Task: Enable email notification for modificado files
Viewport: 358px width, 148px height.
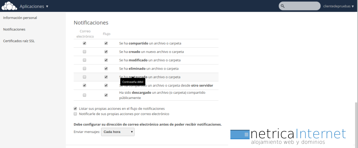Action: tap(85, 60)
